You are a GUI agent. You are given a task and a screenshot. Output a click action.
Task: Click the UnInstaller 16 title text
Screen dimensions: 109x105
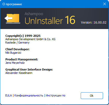[50, 20]
